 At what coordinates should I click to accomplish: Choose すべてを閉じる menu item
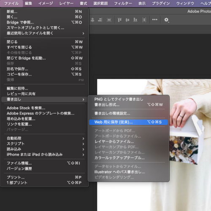coord(44,47)
